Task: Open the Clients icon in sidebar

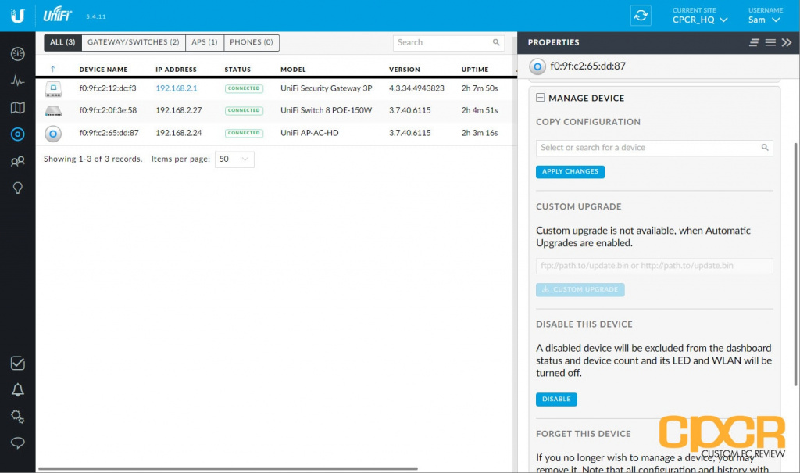Action: (17, 161)
